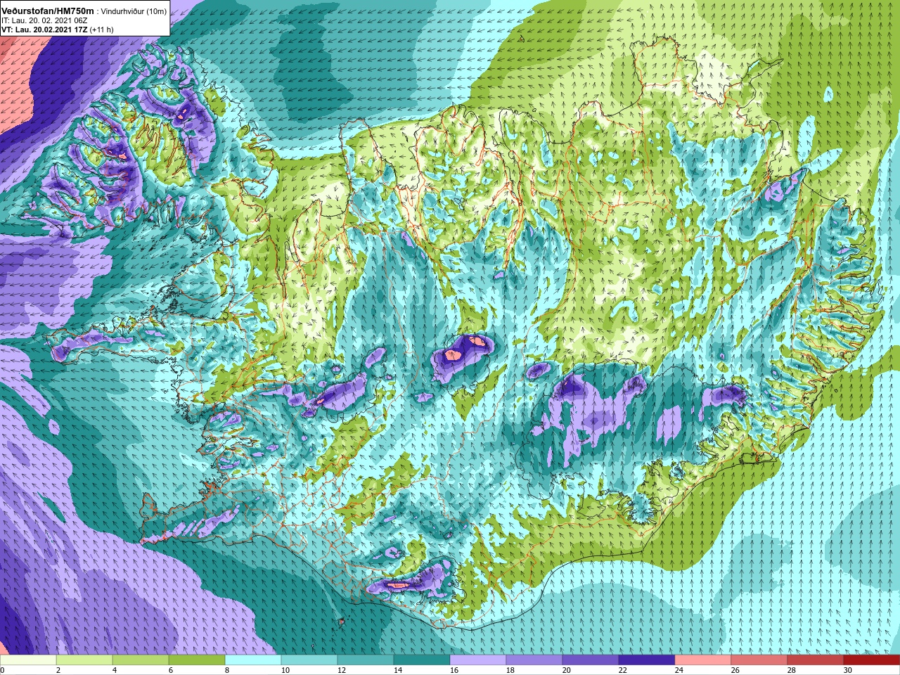The height and width of the screenshot is (675, 900).
Task: Choose the 6–8 olive green legend swatch
Action: coord(197,660)
